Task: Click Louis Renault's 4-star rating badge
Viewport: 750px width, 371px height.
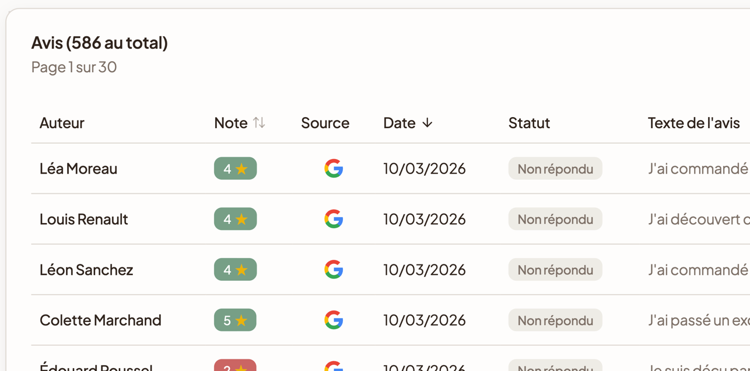Action: (x=235, y=219)
